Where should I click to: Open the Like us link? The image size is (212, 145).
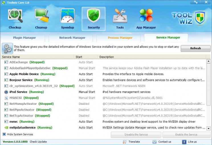click(192, 142)
